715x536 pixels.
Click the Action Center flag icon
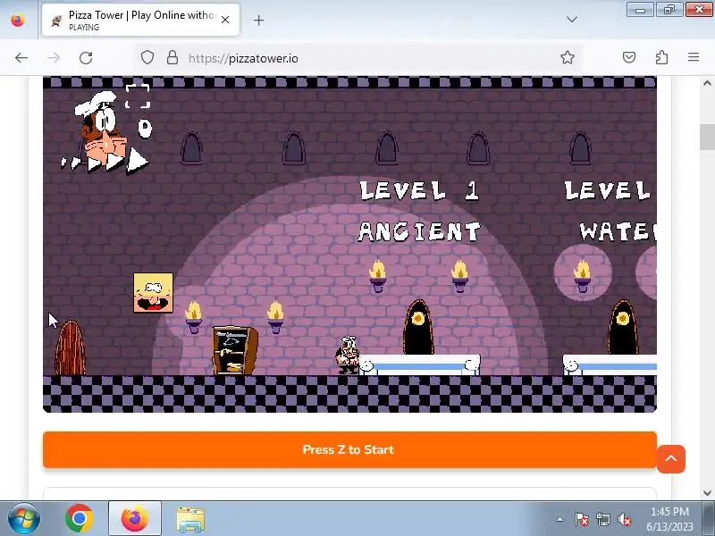pos(582,519)
